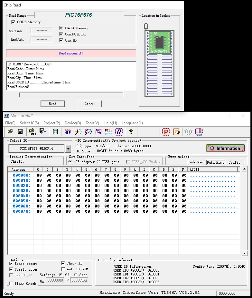Click the P program chip icon
Screen dimensions: 252x298
[x=166, y=131]
